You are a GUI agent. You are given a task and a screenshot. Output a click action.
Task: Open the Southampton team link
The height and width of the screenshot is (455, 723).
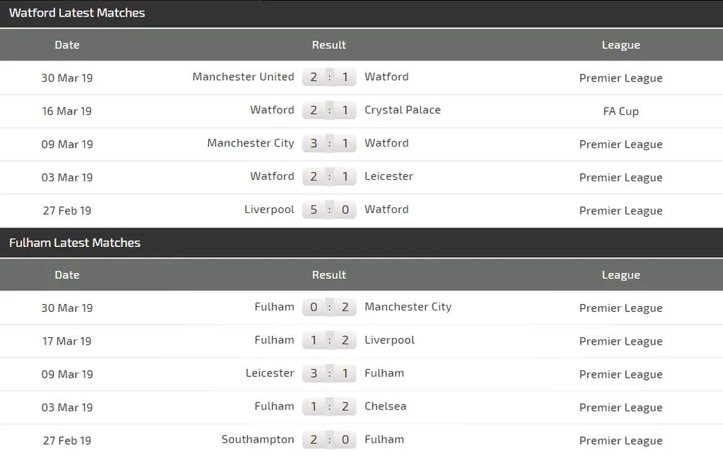pyautogui.click(x=257, y=440)
